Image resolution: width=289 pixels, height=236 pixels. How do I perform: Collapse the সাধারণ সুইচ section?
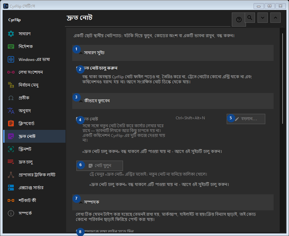click(x=173, y=53)
